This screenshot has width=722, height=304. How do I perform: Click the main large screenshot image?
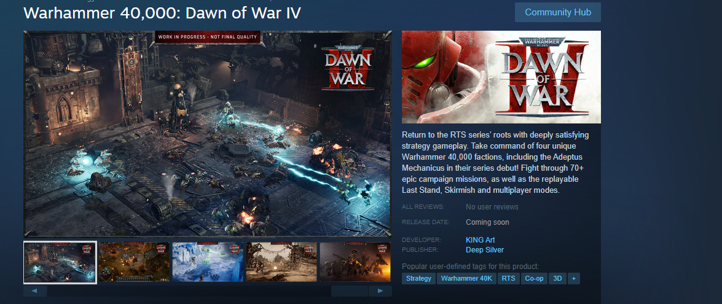[x=208, y=134]
